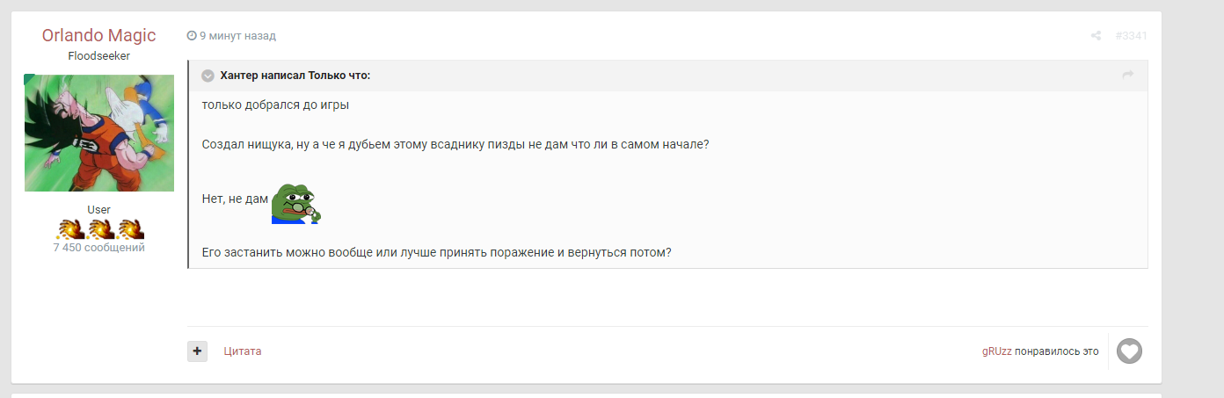1224x398 pixels.
Task: Click the "9 минут назад" timestamp
Action: 237,36
